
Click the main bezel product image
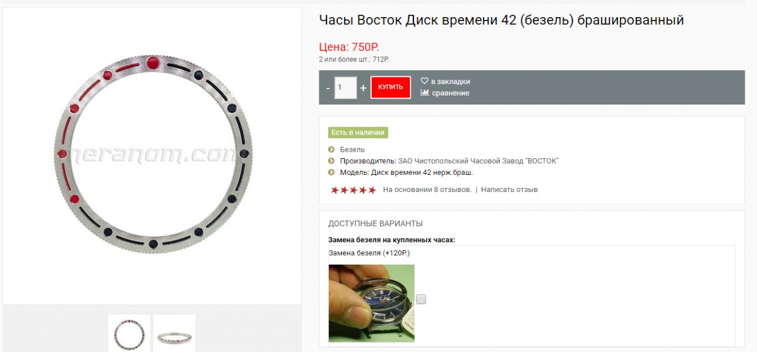153,155
